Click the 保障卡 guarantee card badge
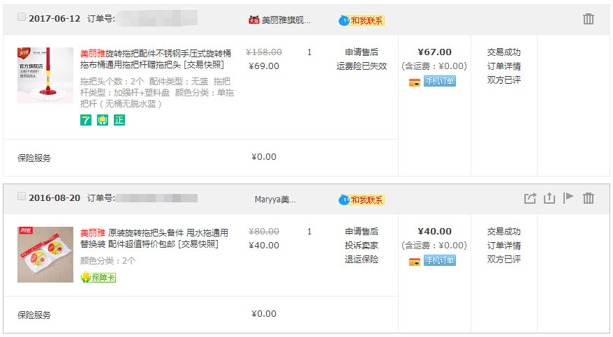Image resolution: width=613 pixels, height=337 pixels. point(98,277)
